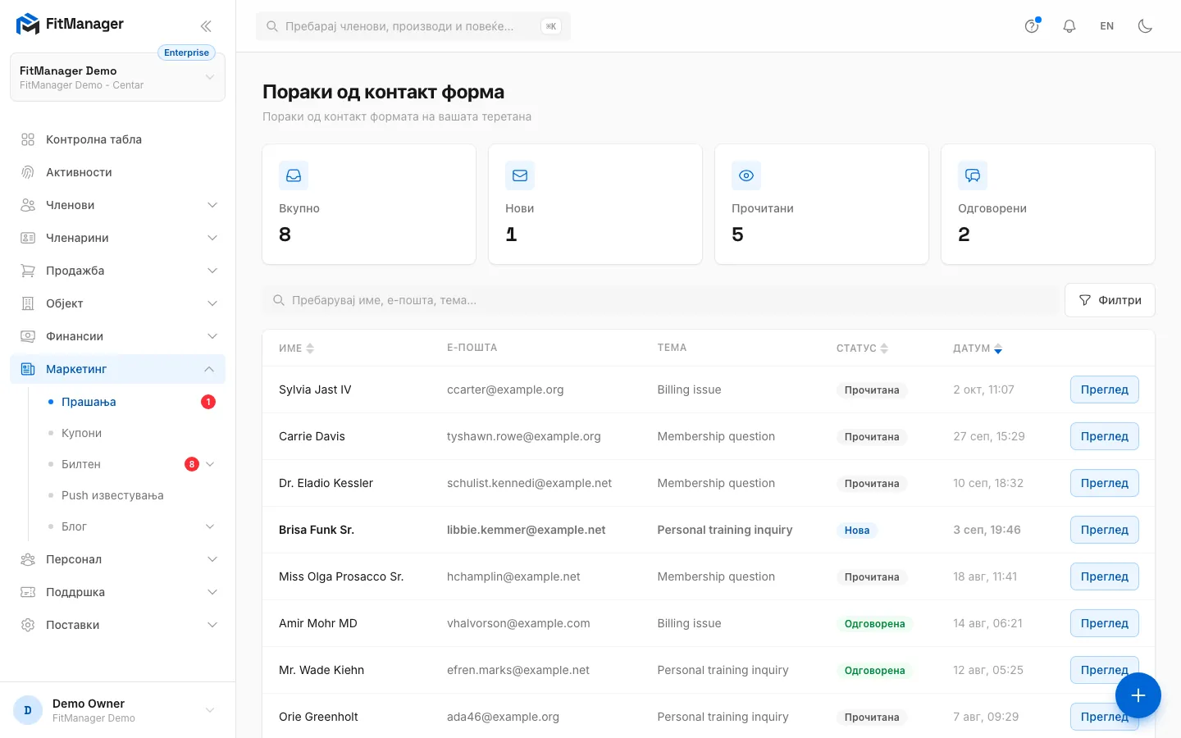1181x738 pixels.
Task: Click the Поддршка ticket icon
Action: [28, 592]
